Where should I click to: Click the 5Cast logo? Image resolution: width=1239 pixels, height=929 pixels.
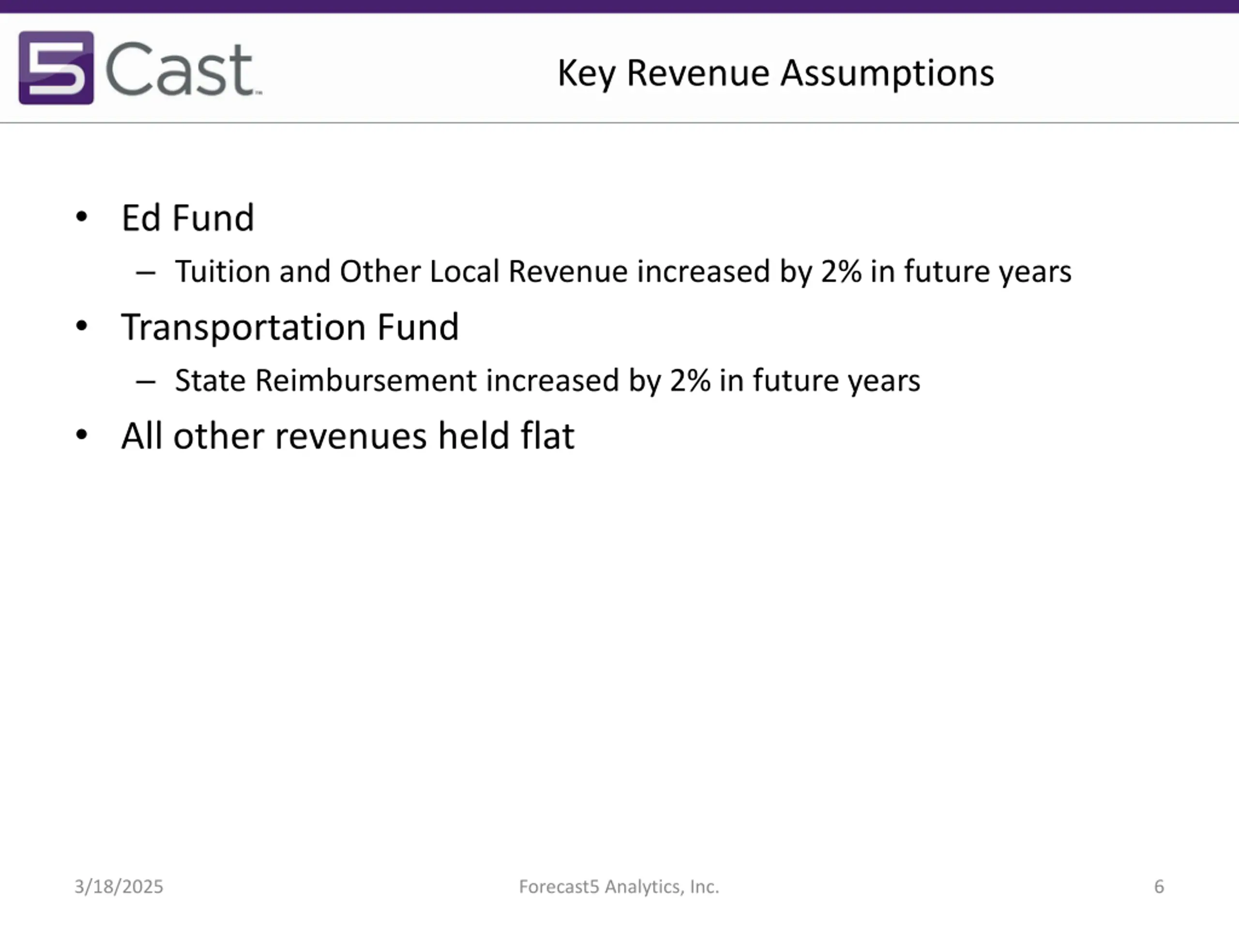click(x=140, y=68)
